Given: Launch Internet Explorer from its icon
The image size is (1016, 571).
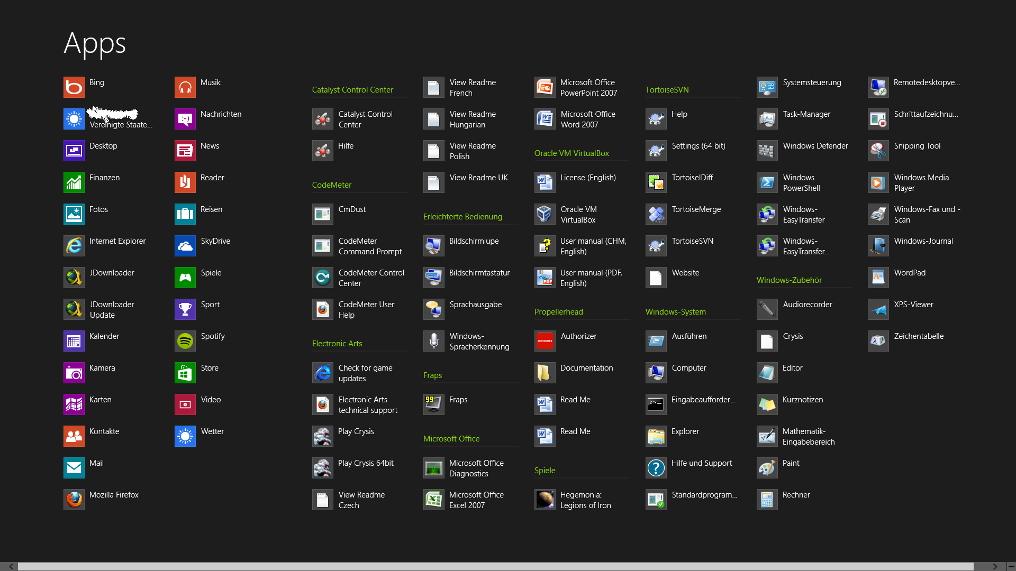Looking at the screenshot, I should point(74,246).
